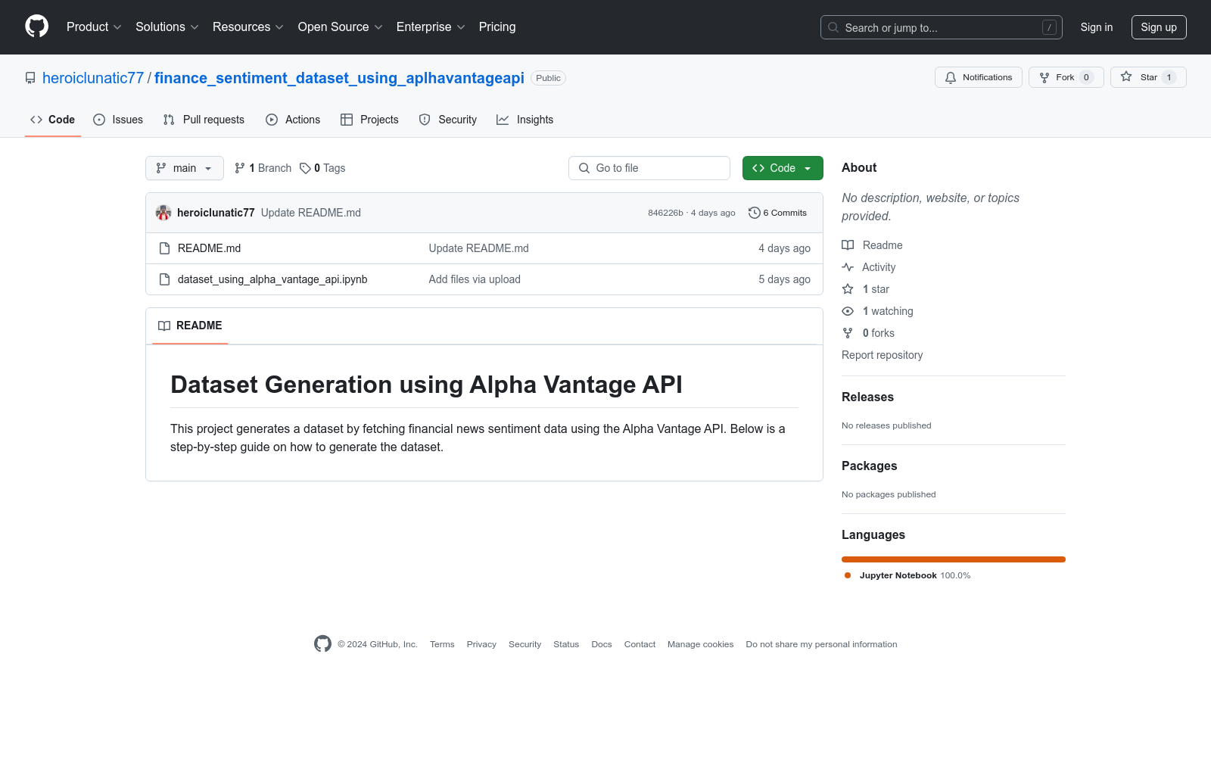
Task: Click the fork icon beside 0 forks
Action: pos(848,333)
